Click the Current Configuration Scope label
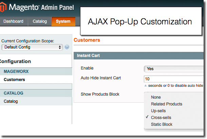 [x=28, y=41]
